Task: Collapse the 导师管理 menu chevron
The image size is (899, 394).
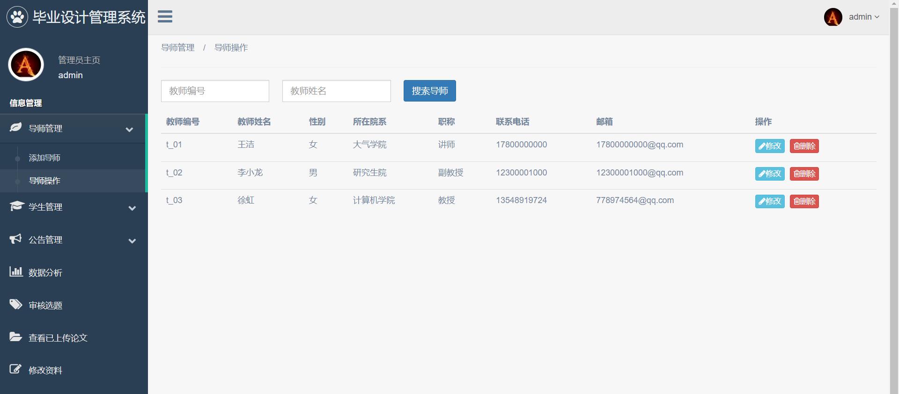Action: (x=129, y=129)
